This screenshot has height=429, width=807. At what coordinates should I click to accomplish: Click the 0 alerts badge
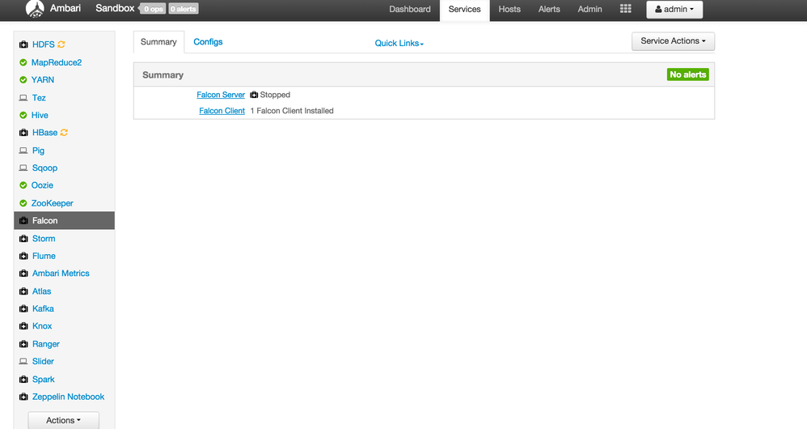(x=184, y=9)
